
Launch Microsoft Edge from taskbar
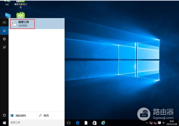(x=77, y=122)
